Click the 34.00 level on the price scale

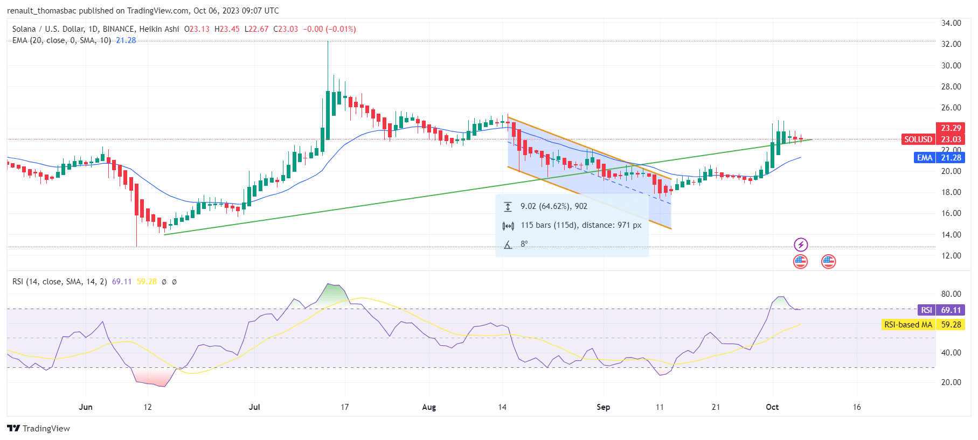coord(951,23)
